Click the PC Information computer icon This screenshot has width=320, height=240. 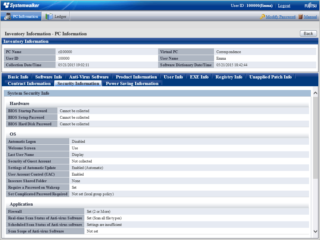point(7,16)
